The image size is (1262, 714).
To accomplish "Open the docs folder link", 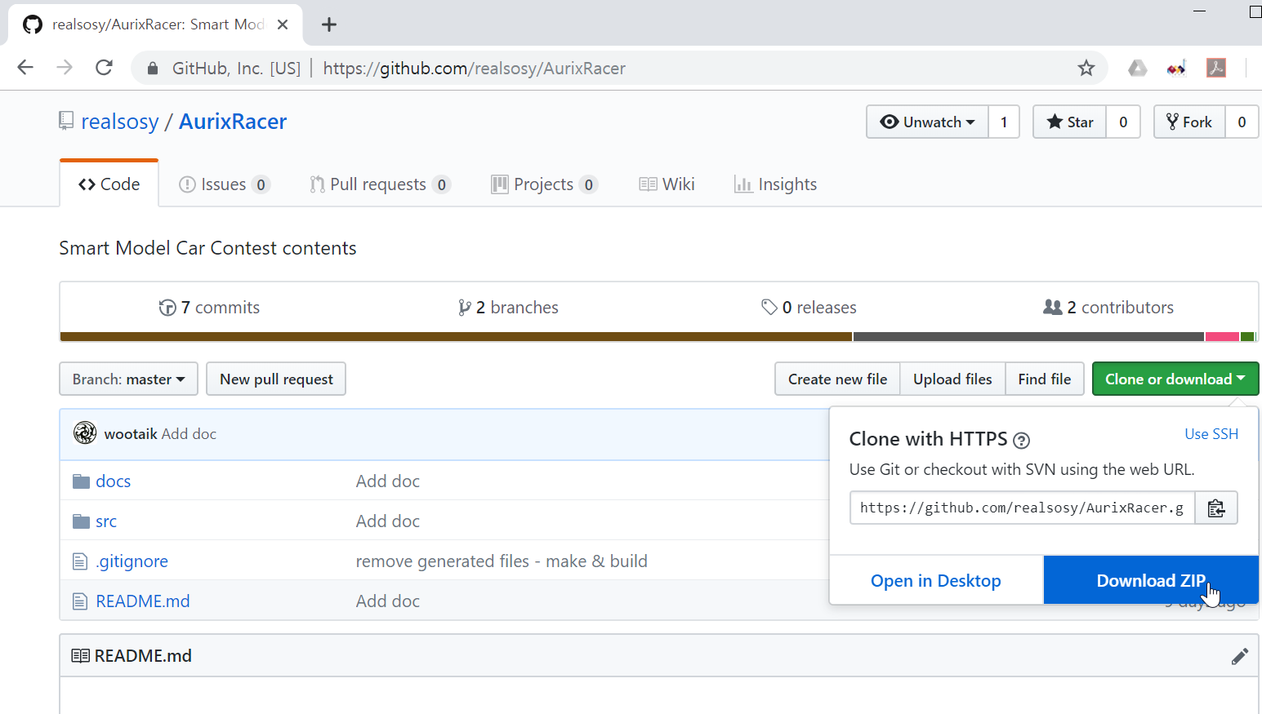I will pos(114,481).
